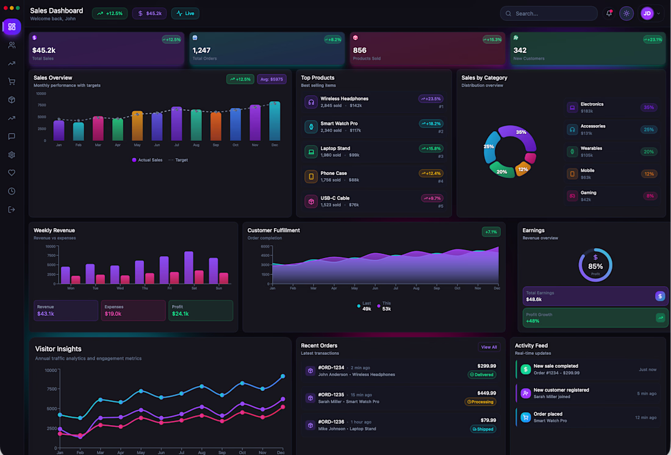671x455 pixels.
Task: Open the heart favorites icon in sidebar
Action: pyautogui.click(x=12, y=173)
